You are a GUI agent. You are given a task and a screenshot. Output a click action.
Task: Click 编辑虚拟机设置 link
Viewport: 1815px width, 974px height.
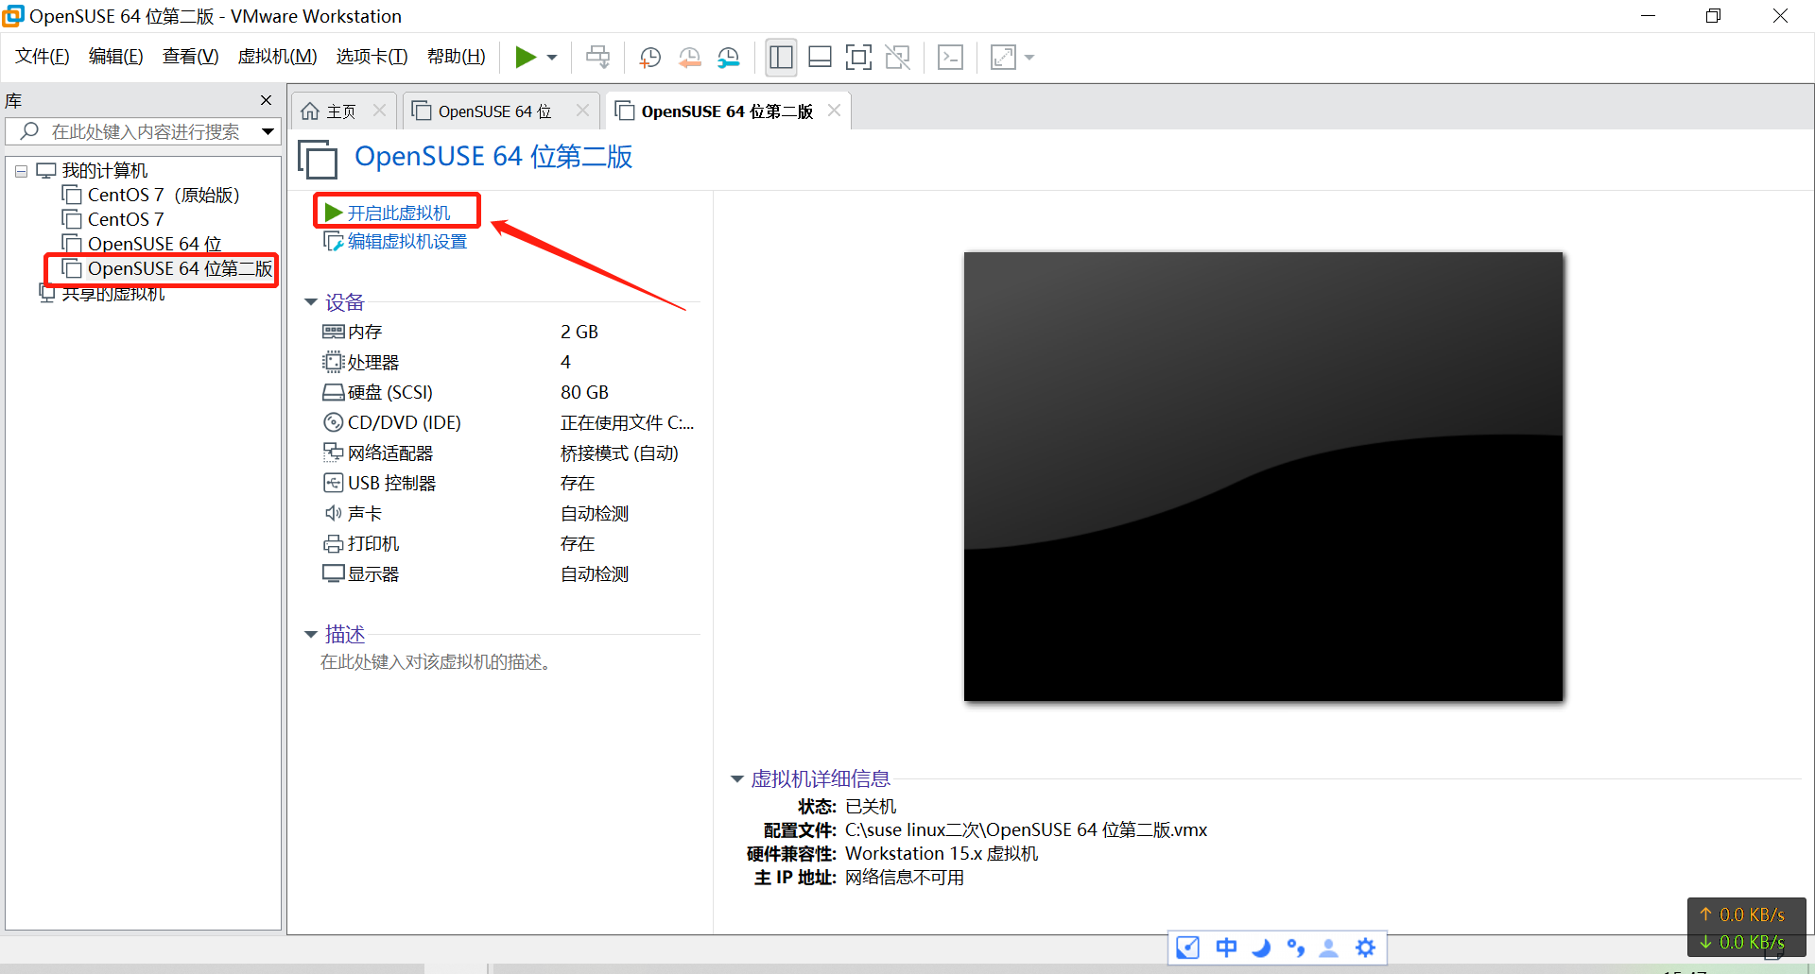pyautogui.click(x=406, y=242)
